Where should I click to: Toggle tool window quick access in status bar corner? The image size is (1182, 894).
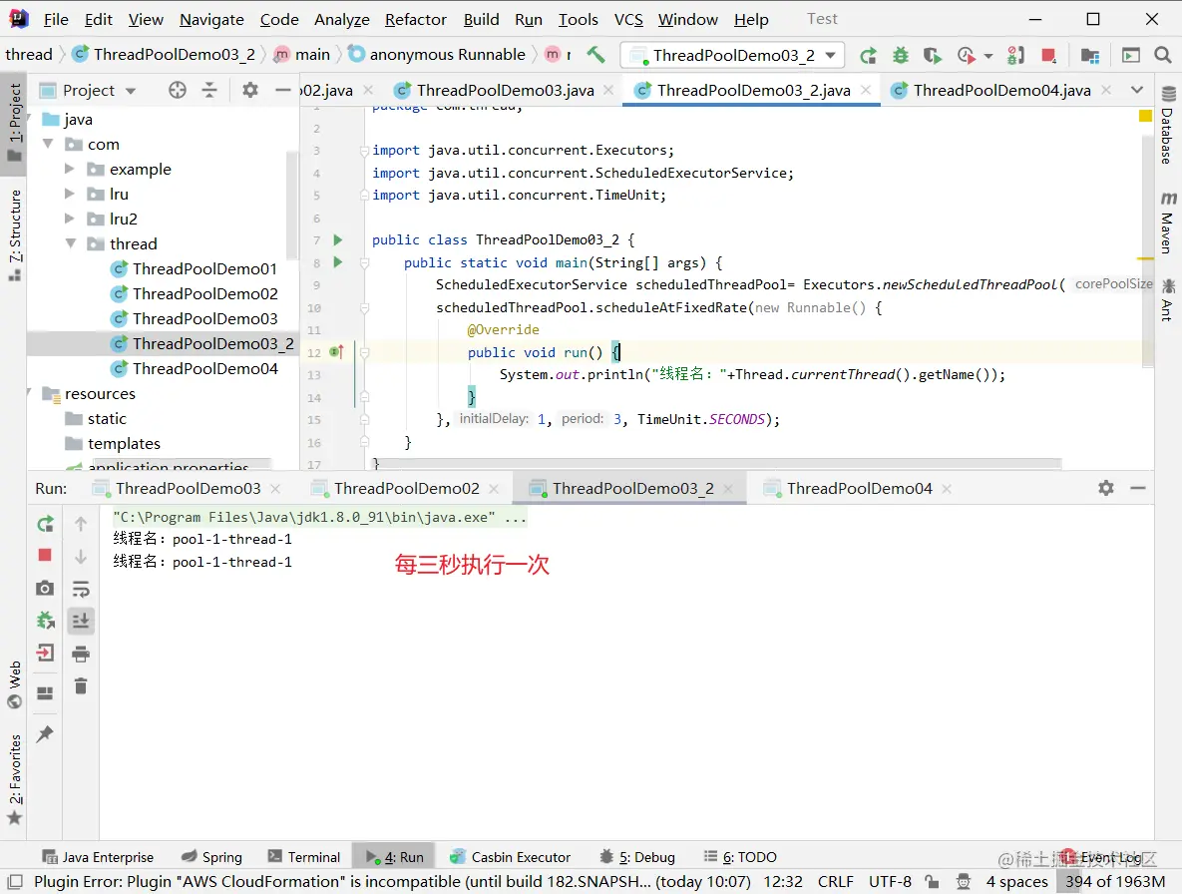pyautogui.click(x=15, y=881)
